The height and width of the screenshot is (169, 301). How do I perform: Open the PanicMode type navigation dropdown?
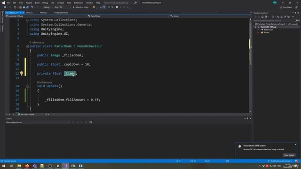pos(128,16)
